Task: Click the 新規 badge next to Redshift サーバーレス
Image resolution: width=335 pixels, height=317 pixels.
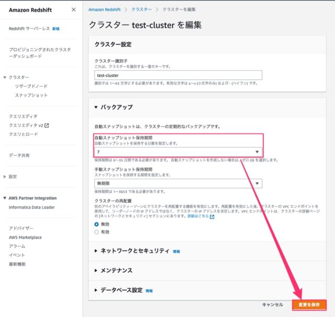Action: tap(56, 29)
